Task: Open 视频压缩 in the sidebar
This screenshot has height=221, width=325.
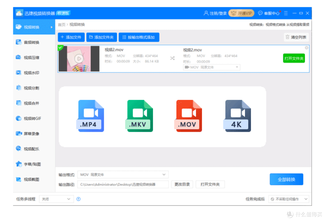Action: pos(34,57)
